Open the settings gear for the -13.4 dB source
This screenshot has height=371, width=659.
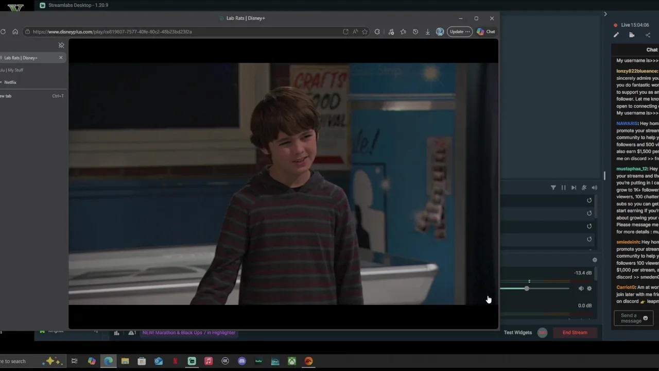pos(589,289)
